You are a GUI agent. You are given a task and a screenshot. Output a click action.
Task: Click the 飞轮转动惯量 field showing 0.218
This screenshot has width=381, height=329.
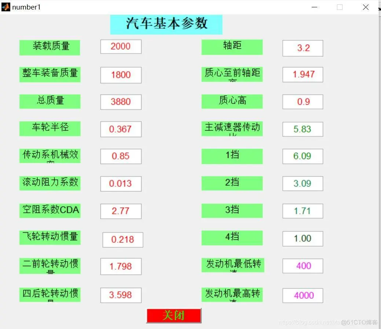[x=123, y=240]
